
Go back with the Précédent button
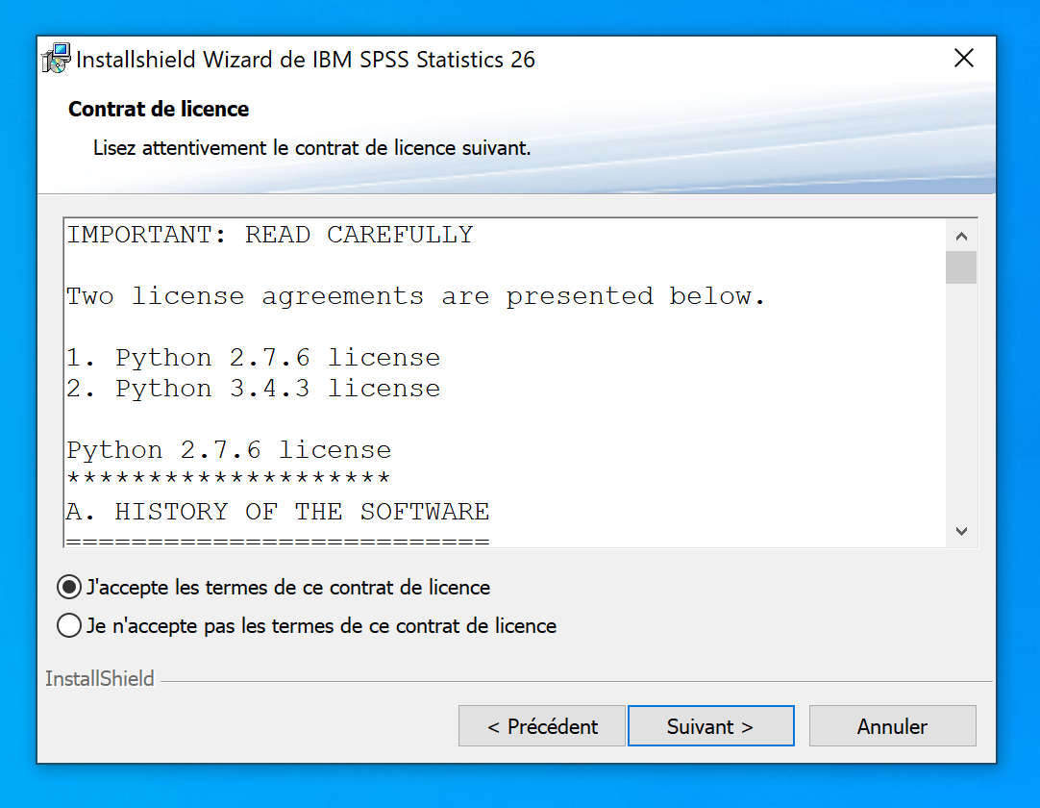(x=542, y=726)
